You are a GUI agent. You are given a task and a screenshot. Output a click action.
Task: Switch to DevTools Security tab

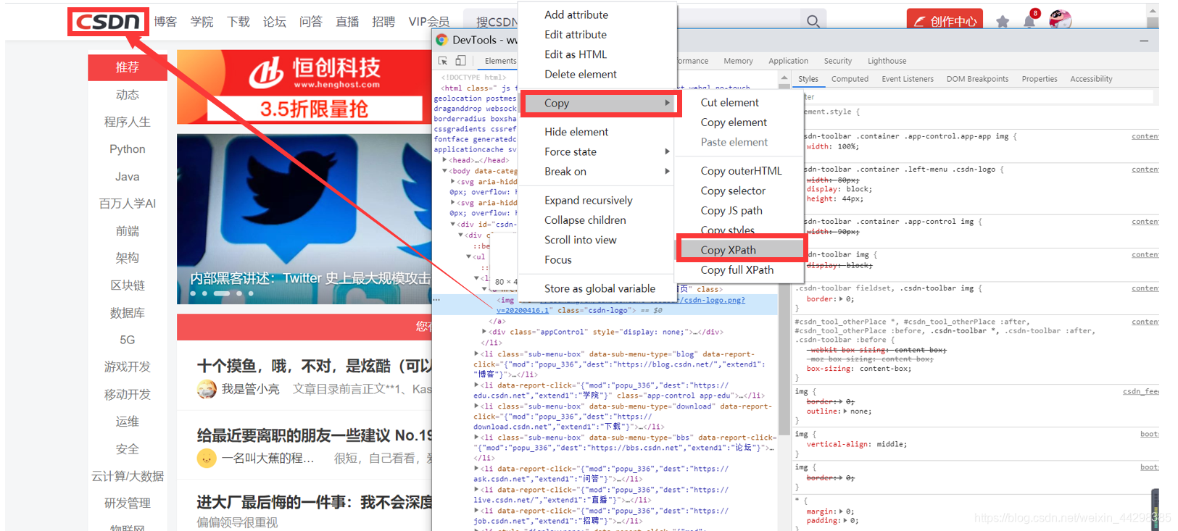838,61
